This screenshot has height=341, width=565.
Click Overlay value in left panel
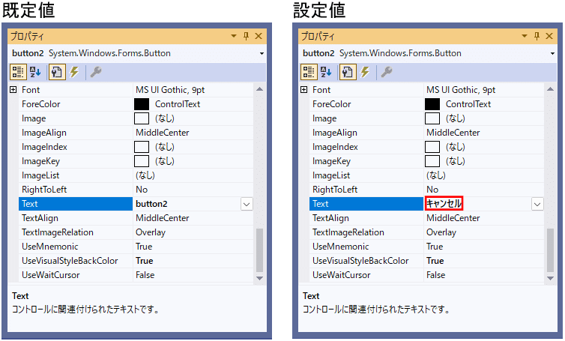click(x=151, y=232)
